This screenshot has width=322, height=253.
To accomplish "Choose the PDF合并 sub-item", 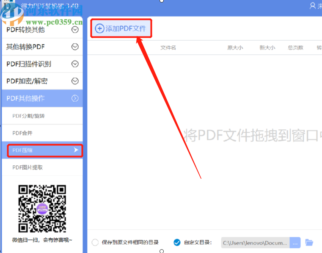I will click(x=42, y=133).
